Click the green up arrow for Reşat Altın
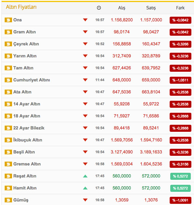194x205 pixels. pos(85,176)
